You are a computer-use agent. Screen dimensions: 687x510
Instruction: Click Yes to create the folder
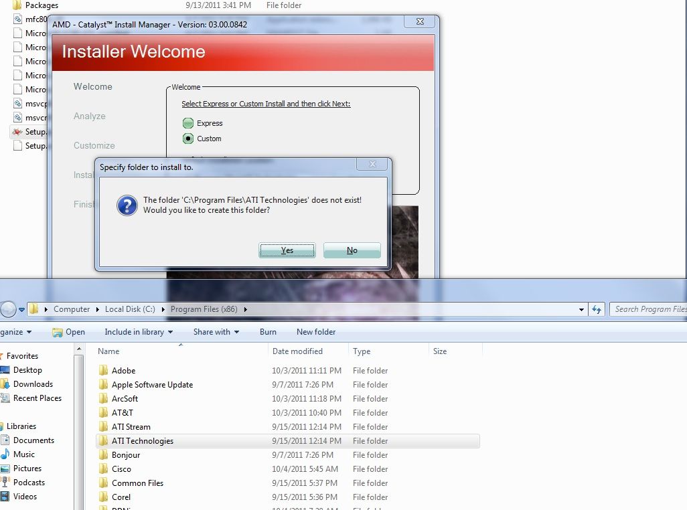(287, 250)
